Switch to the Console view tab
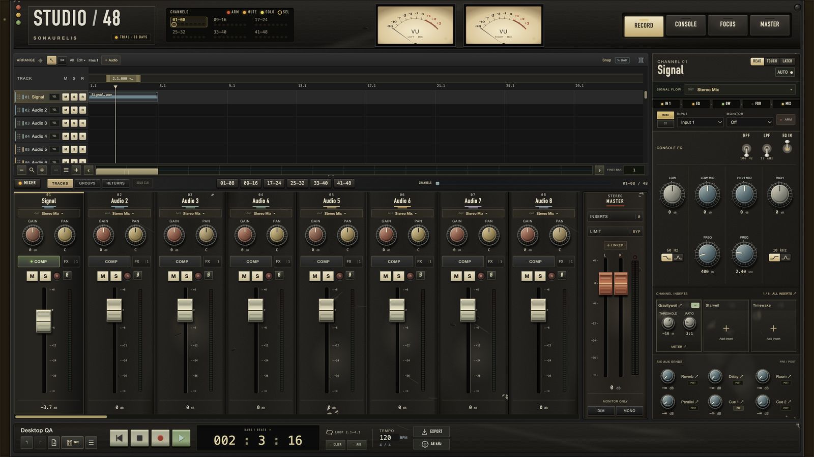This screenshot has width=814, height=457. pyautogui.click(x=686, y=24)
